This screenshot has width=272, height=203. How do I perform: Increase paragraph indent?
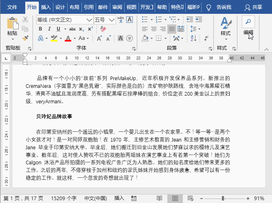[x=199, y=20]
